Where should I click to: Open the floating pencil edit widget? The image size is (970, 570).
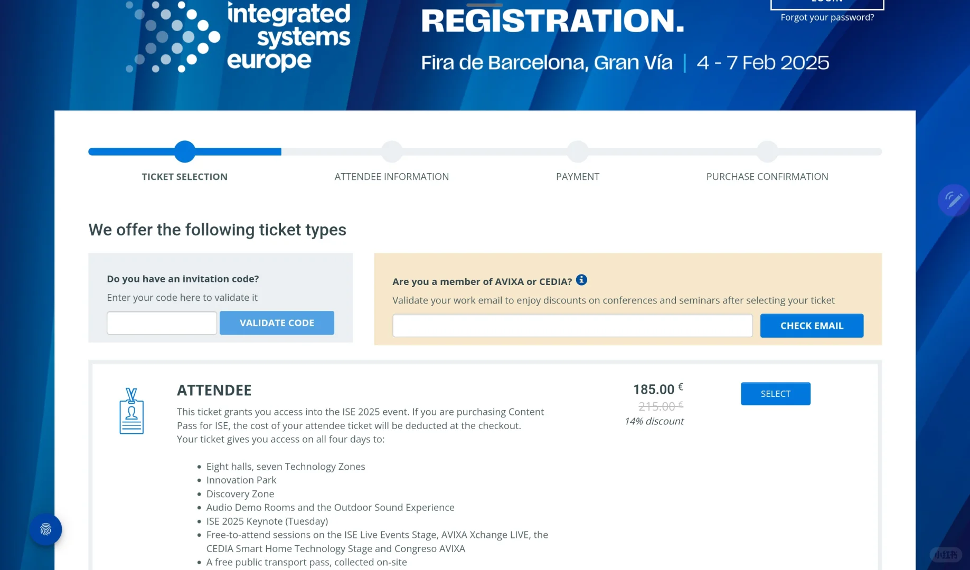pyautogui.click(x=954, y=200)
